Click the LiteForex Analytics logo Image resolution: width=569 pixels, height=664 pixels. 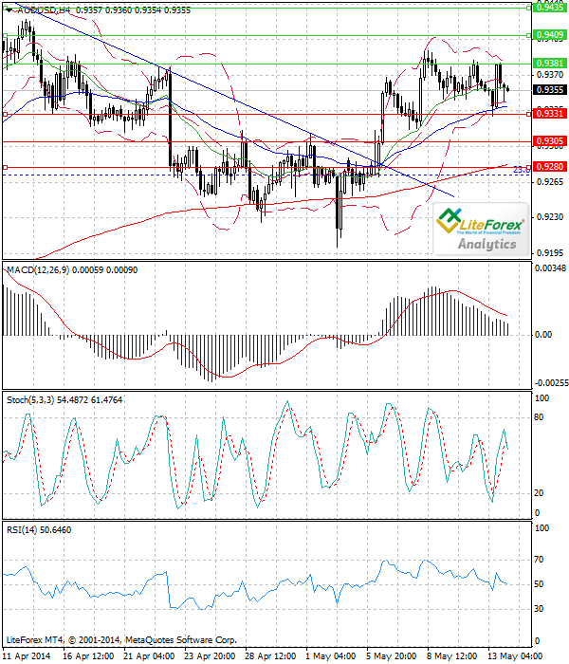click(481, 230)
